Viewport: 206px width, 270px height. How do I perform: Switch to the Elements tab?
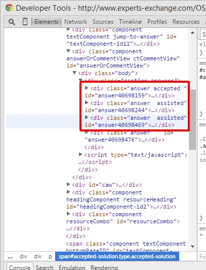(x=47, y=22)
